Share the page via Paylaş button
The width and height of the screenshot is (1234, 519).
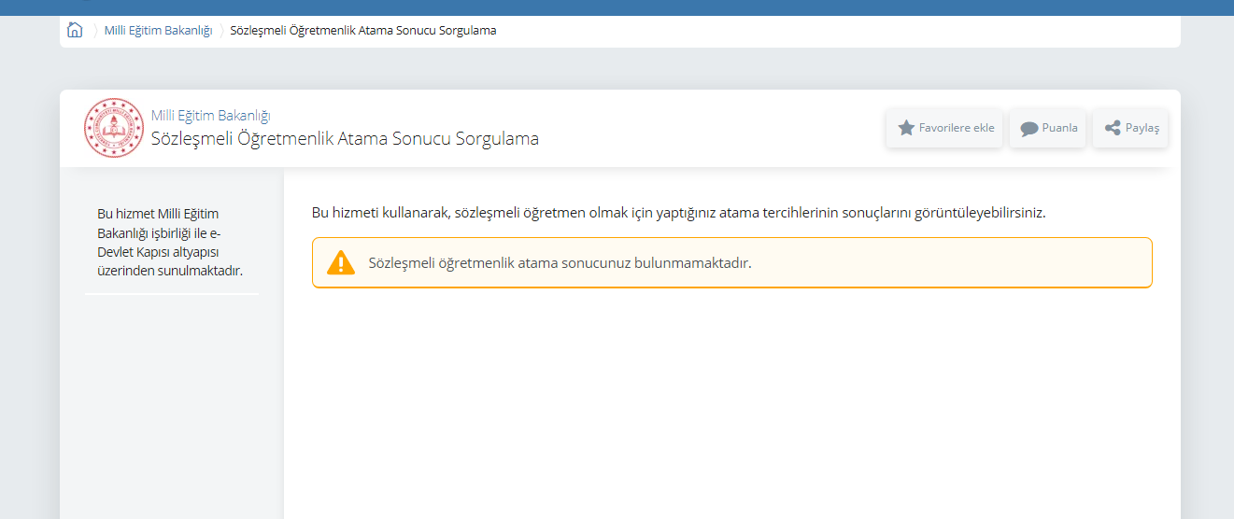pyautogui.click(x=1130, y=128)
